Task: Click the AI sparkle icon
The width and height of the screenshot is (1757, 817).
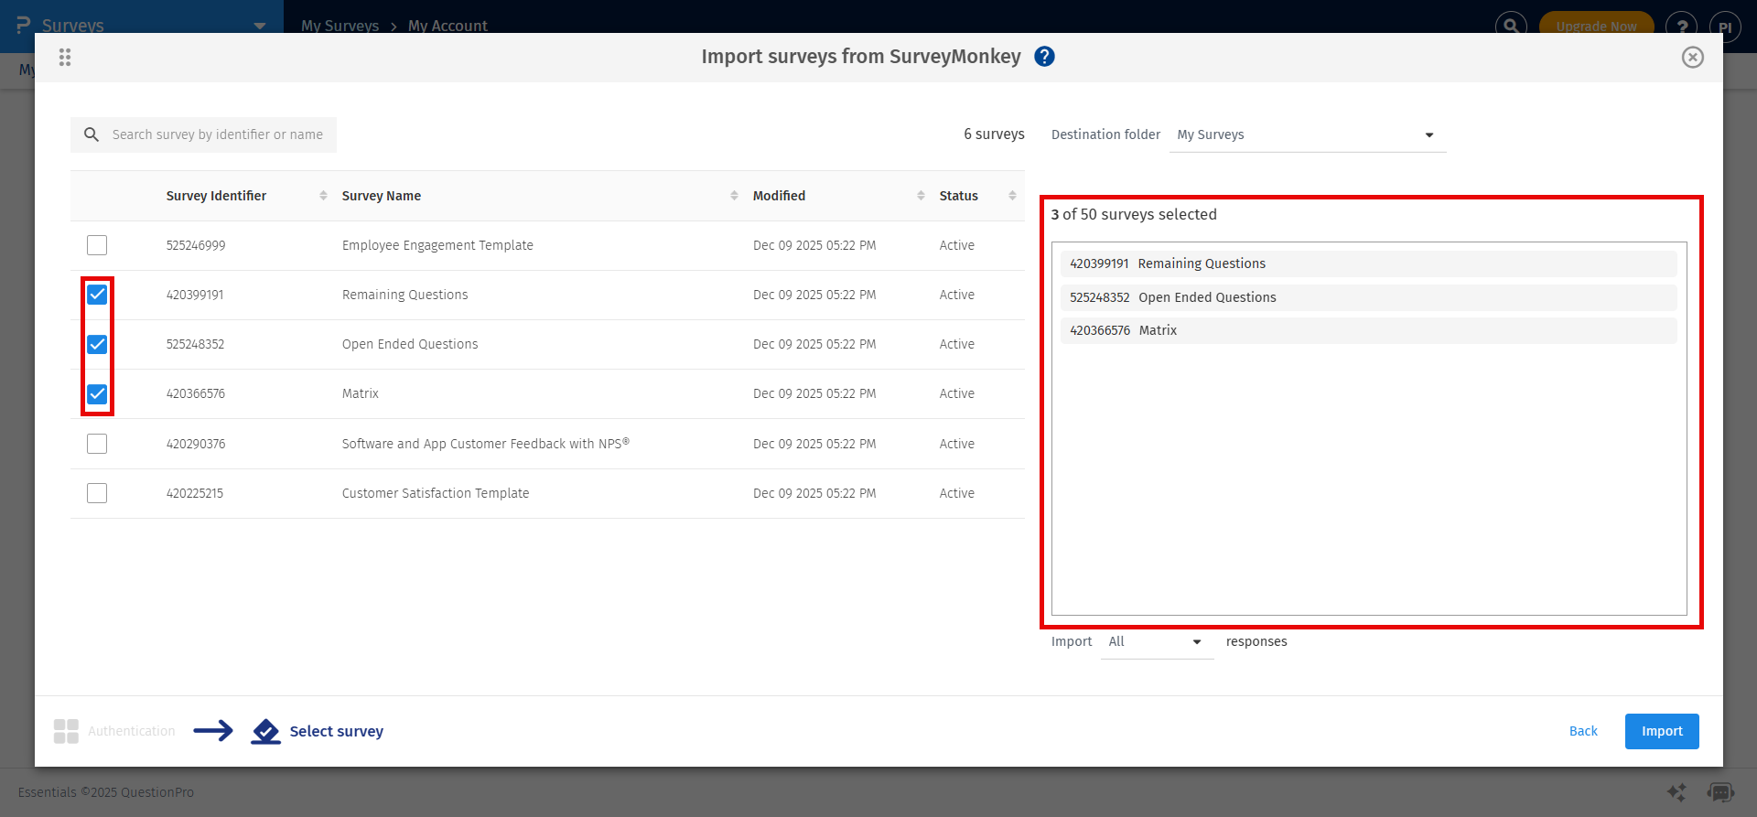Action: 1676,792
